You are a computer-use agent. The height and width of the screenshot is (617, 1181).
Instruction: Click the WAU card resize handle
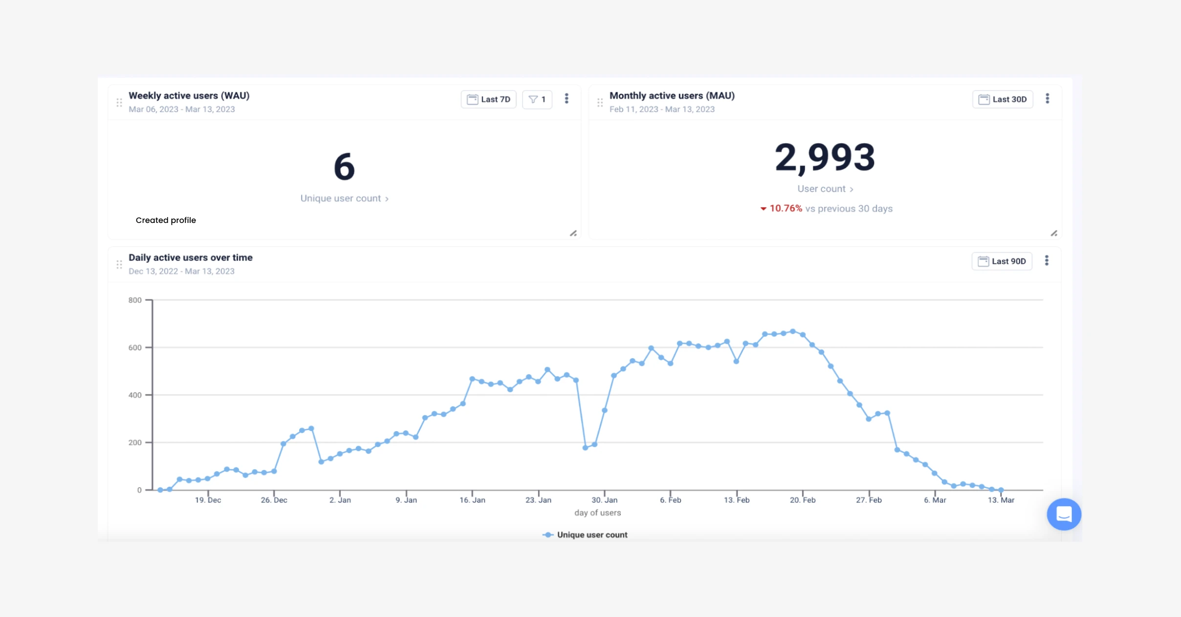[x=573, y=233]
